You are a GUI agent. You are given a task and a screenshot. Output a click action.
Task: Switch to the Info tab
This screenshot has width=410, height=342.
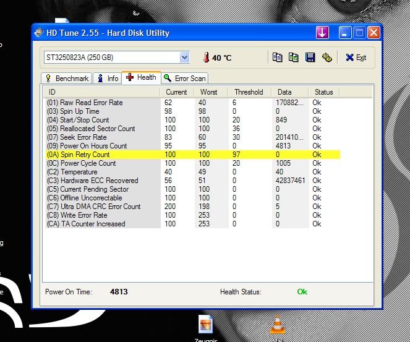tap(108, 79)
